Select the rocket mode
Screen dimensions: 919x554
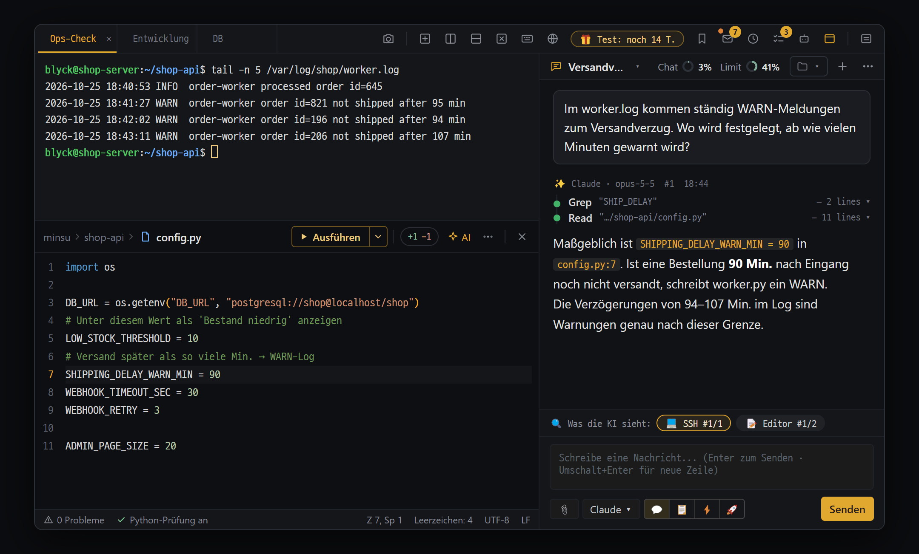732,509
